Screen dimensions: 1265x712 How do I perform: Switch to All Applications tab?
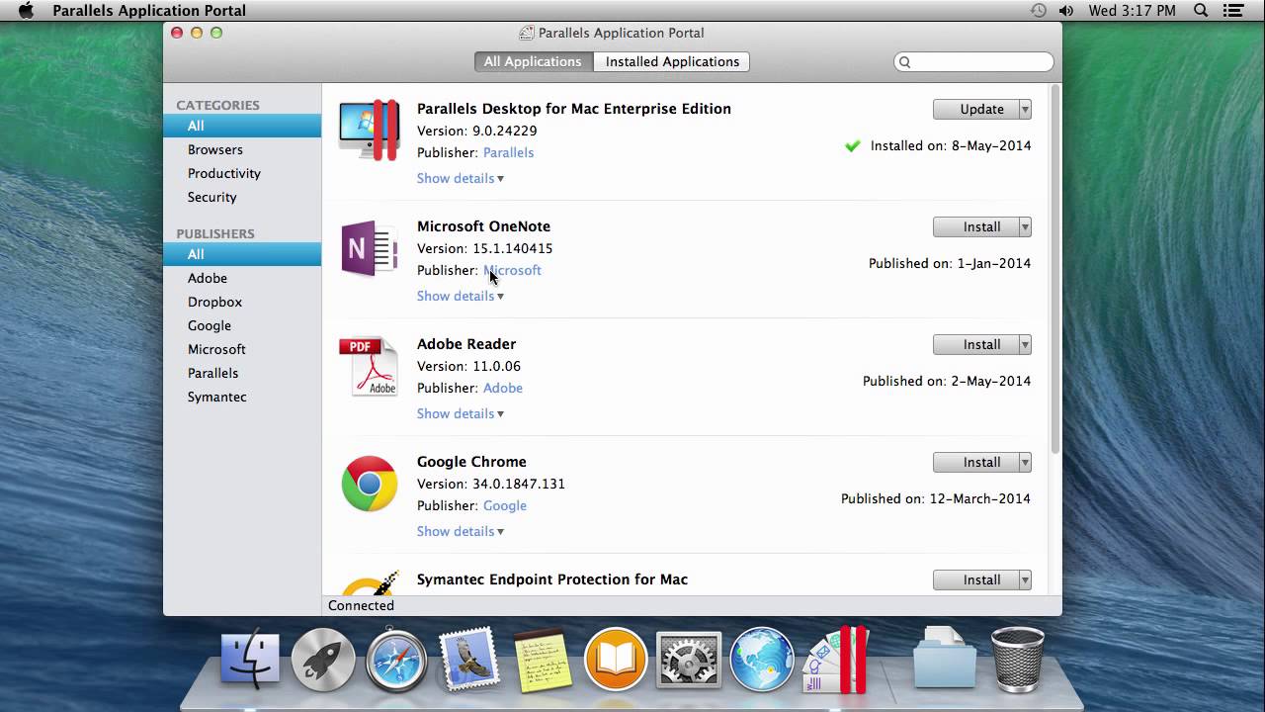(x=533, y=61)
